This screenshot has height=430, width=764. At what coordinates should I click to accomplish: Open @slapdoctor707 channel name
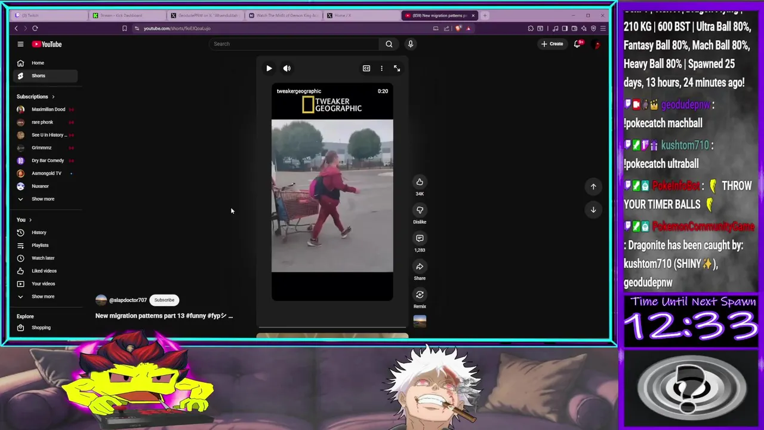coord(128,300)
